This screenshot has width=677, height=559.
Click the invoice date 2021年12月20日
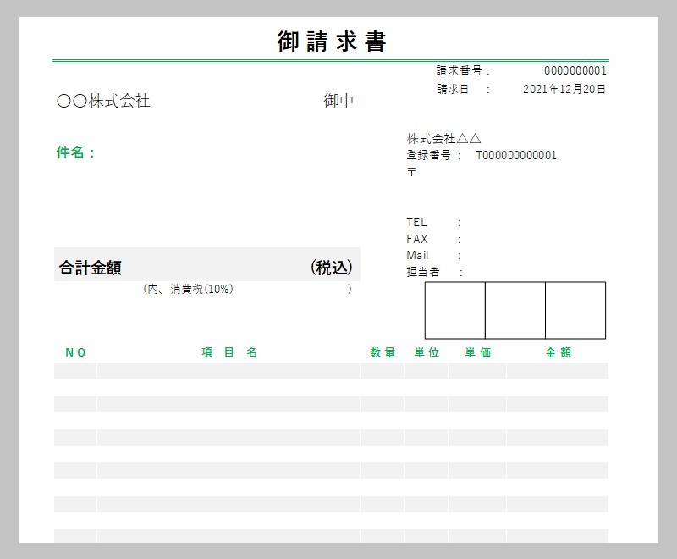[x=564, y=89]
